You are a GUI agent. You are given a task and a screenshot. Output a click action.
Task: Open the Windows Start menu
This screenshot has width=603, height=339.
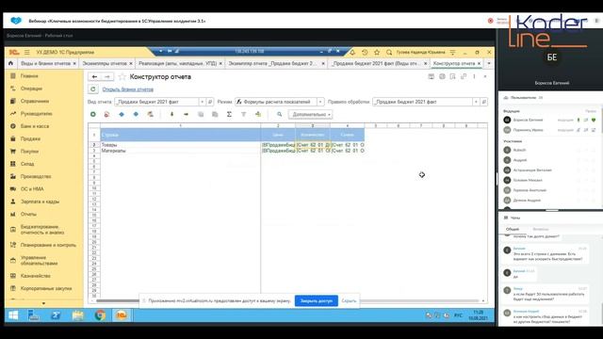13,315
